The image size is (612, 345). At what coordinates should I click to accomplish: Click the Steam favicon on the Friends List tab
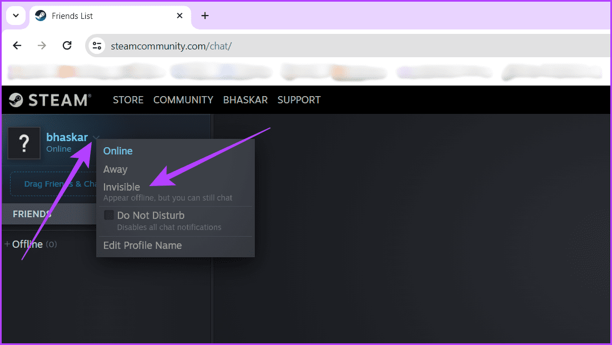(x=40, y=16)
